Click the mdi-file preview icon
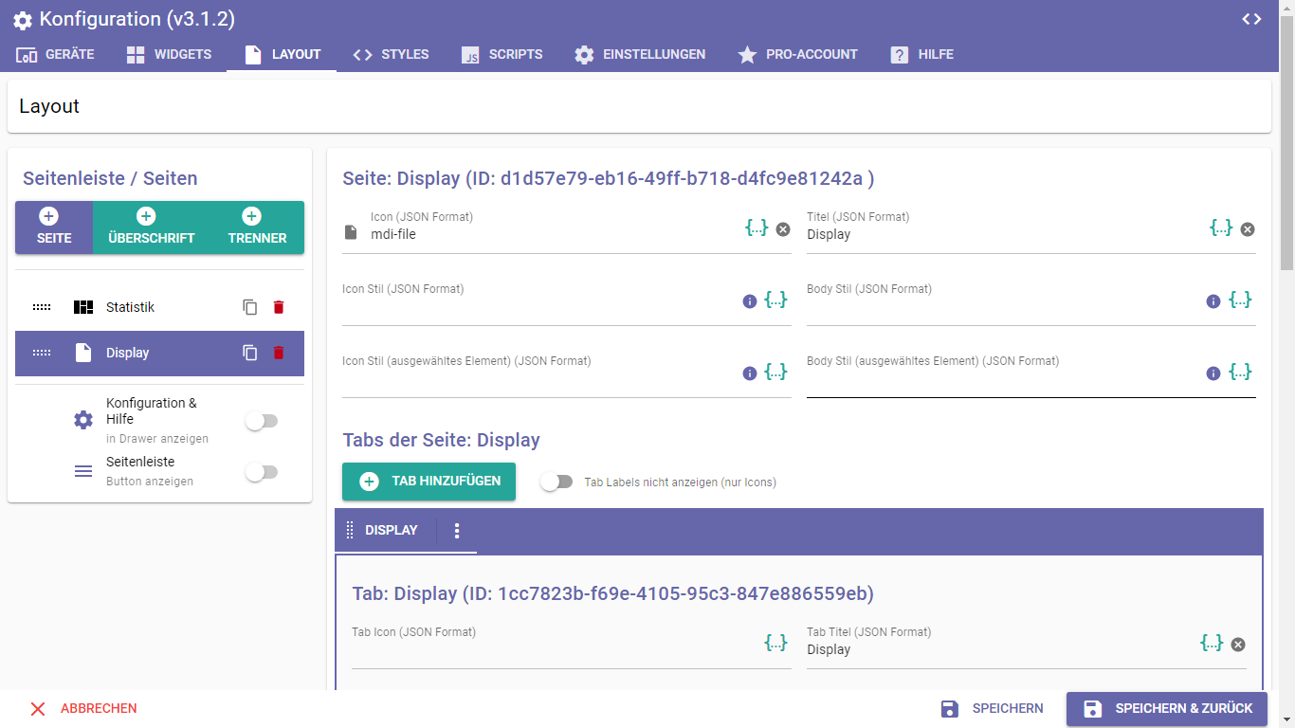The image size is (1295, 728). (x=351, y=233)
